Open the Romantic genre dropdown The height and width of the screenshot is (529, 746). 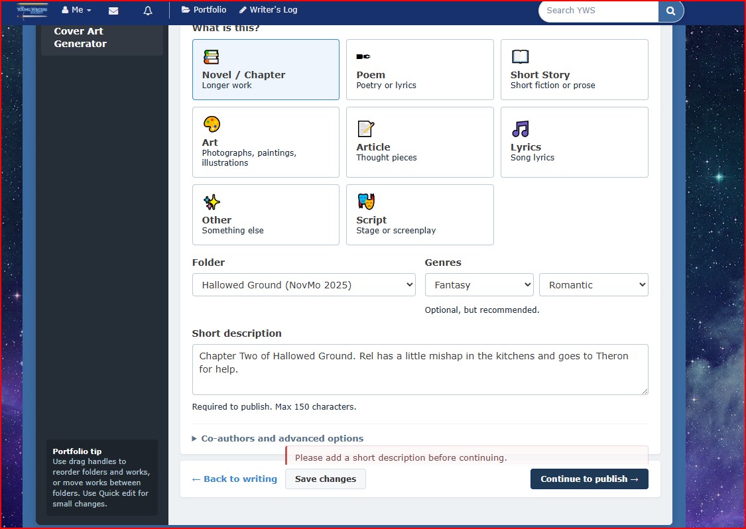click(593, 285)
